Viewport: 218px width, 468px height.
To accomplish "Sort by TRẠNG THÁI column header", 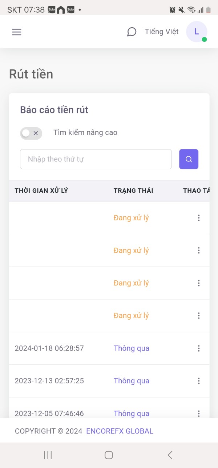I will tap(133, 191).
